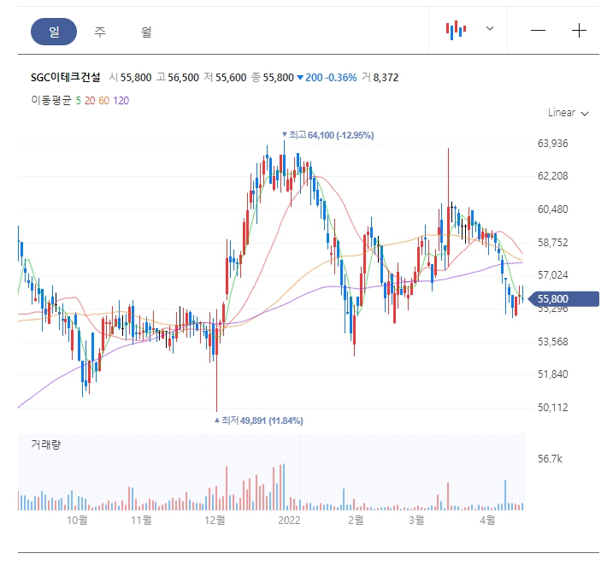Switch to the 주 (weekly) chart tab

pyautogui.click(x=100, y=32)
